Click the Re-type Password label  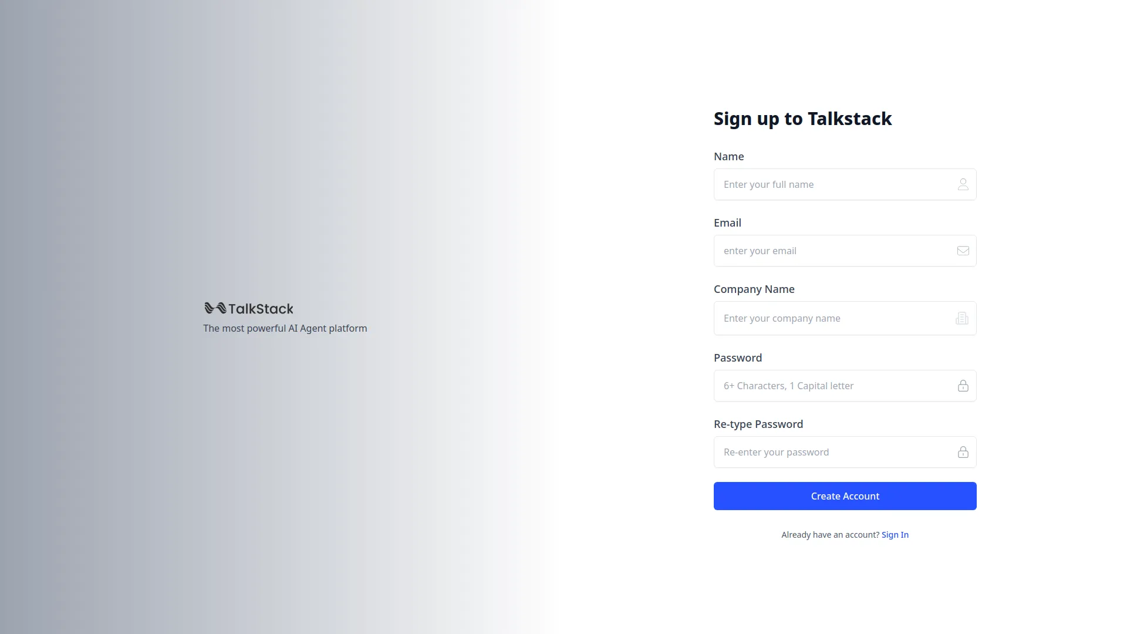tap(758, 424)
